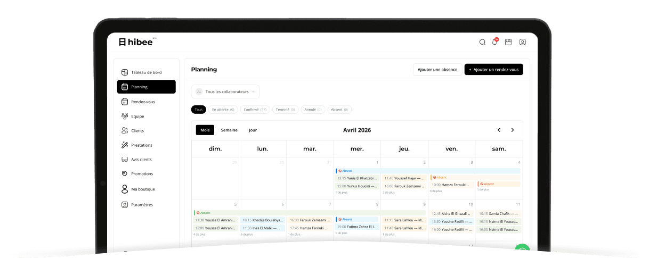
Task: Click the Absent marker on April 4
Action: (499, 184)
